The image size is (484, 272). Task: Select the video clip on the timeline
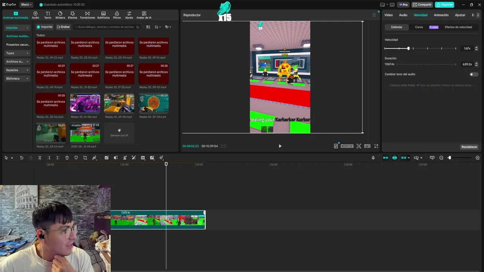point(158,219)
